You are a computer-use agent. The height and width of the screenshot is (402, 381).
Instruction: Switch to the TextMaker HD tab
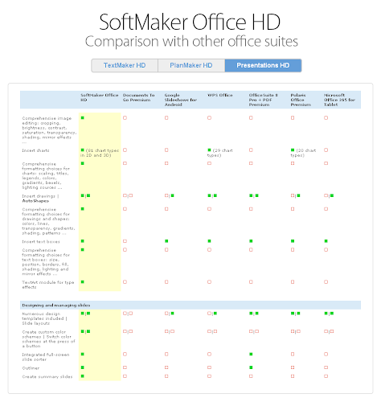[125, 65]
